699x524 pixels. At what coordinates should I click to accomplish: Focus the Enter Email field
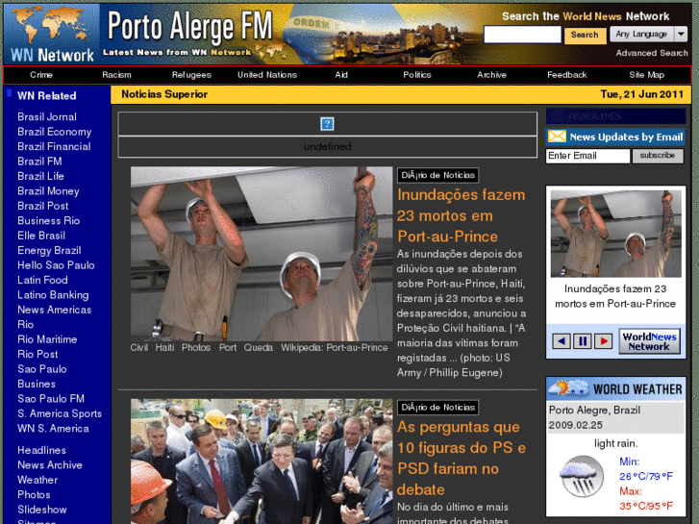pos(587,156)
